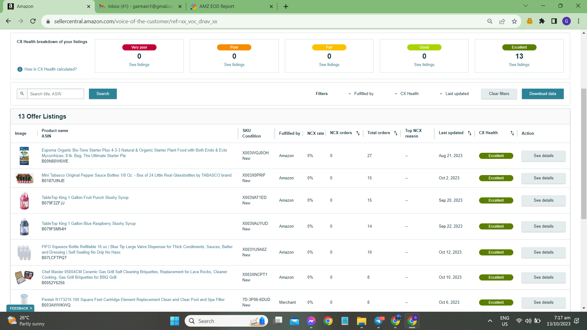Click the volume icon in system tray
587x330 pixels.
click(528, 321)
